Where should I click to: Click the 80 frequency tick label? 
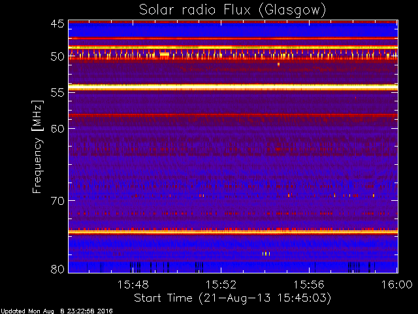coord(57,269)
